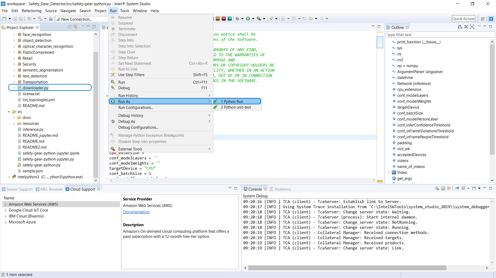Click the Save All toolbar icon
Image resolution: width=496 pixels, height=278 pixels.
pos(21,19)
